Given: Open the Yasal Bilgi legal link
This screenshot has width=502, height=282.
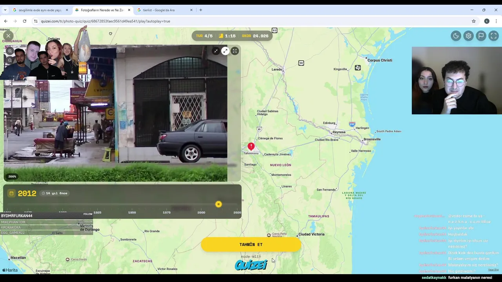Looking at the screenshot, I should click(x=493, y=269).
